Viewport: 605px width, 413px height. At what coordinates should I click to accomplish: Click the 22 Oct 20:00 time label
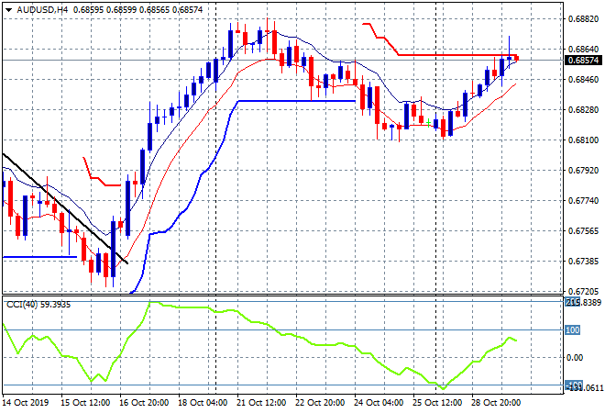320,403
